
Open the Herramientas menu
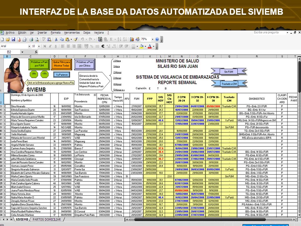72,33
